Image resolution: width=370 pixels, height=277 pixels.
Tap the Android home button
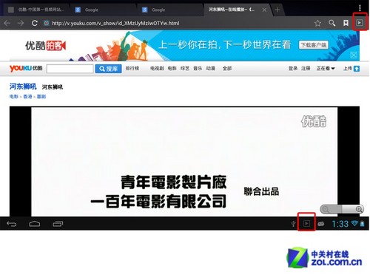coord(35,224)
